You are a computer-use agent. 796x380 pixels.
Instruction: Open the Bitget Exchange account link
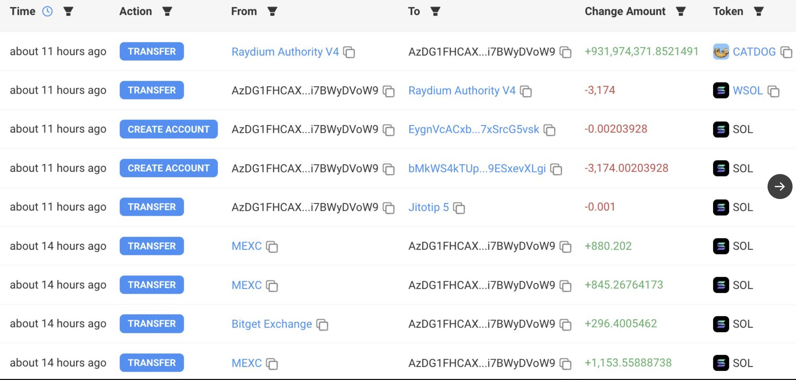pyautogui.click(x=272, y=324)
